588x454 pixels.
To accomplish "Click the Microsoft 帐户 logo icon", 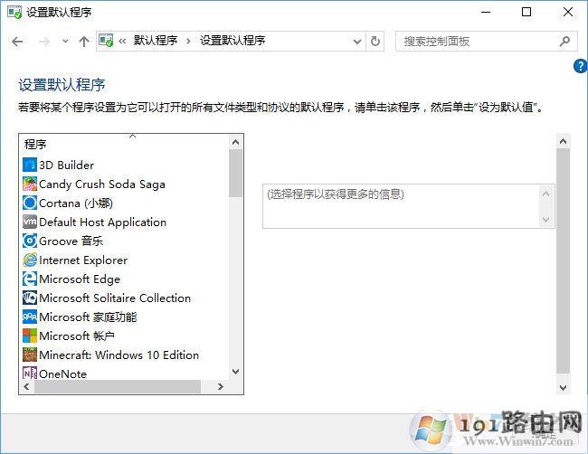I will click(x=30, y=336).
